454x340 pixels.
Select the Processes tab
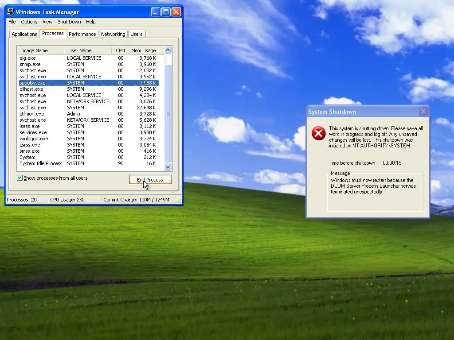53,33
